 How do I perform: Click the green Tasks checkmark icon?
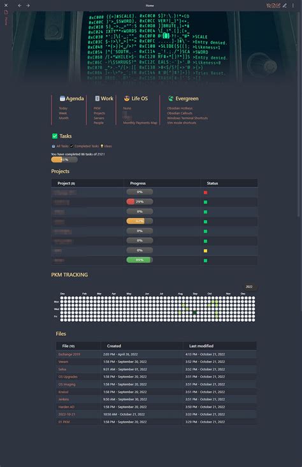(x=55, y=136)
